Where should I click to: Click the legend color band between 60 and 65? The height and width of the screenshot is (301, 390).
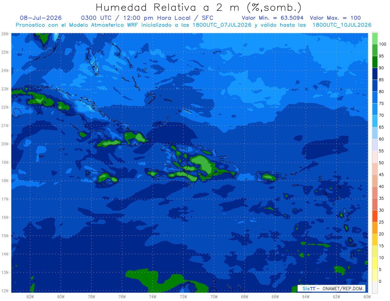(375, 133)
